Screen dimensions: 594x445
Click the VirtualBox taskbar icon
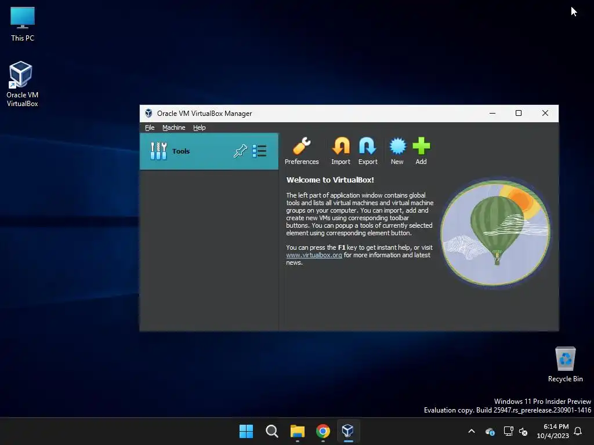348,431
